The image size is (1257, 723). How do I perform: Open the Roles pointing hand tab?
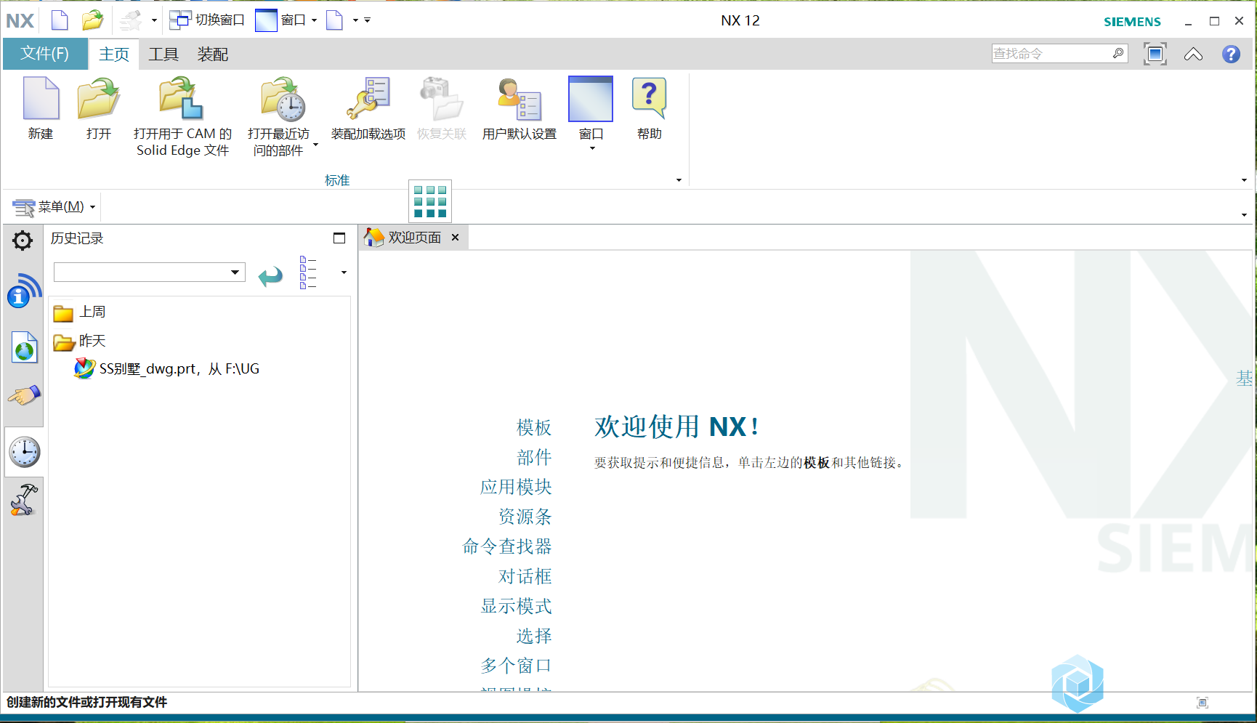tap(24, 396)
